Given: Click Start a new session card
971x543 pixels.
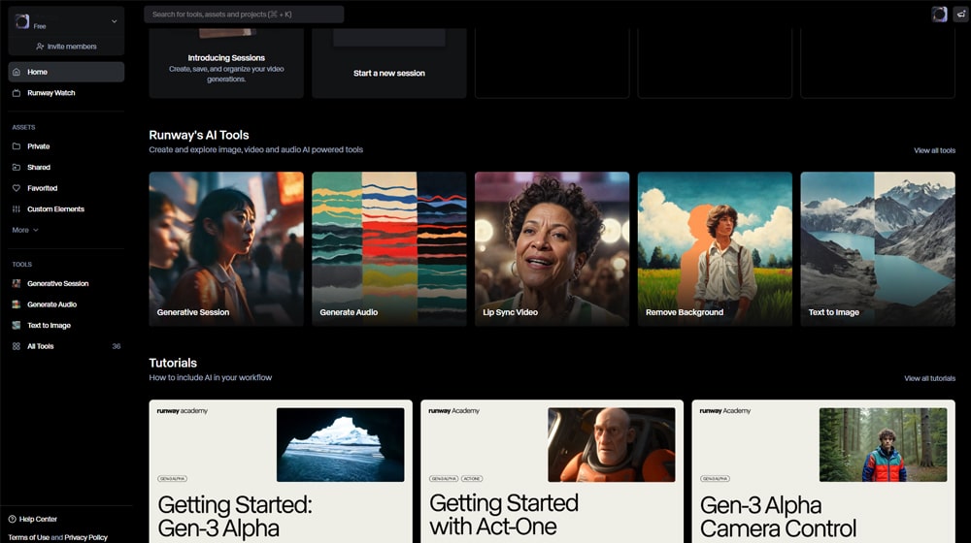Looking at the screenshot, I should point(389,62).
